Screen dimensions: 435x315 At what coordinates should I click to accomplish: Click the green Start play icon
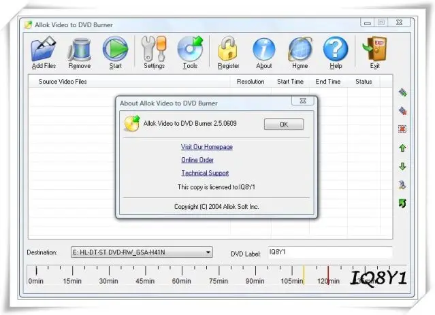pyautogui.click(x=116, y=49)
